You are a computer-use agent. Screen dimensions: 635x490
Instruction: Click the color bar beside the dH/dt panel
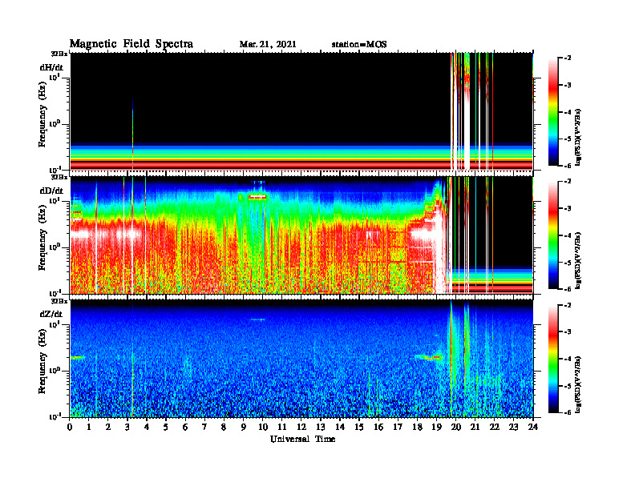click(x=553, y=111)
